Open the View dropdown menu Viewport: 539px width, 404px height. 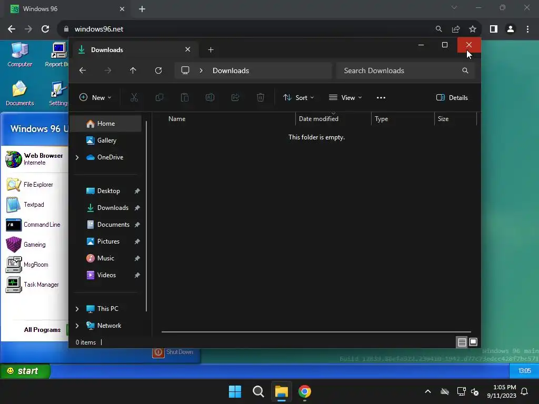tap(345, 97)
